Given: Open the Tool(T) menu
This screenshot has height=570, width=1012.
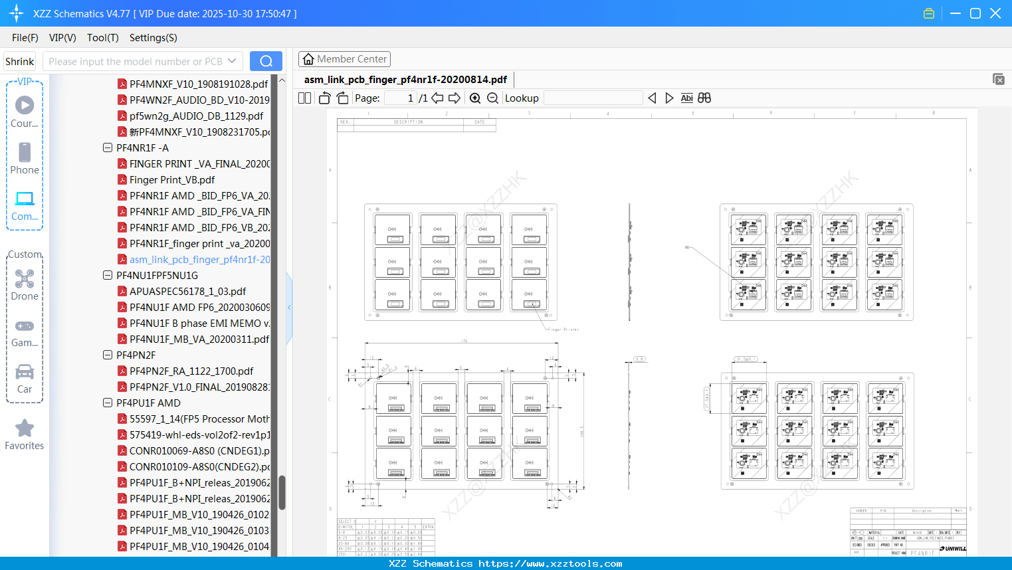Looking at the screenshot, I should [x=102, y=38].
